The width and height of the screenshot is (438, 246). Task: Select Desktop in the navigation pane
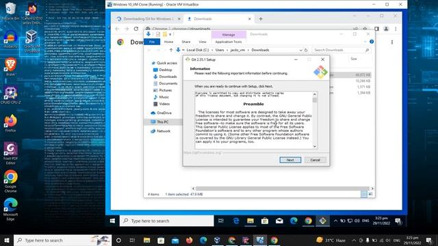[x=166, y=70]
